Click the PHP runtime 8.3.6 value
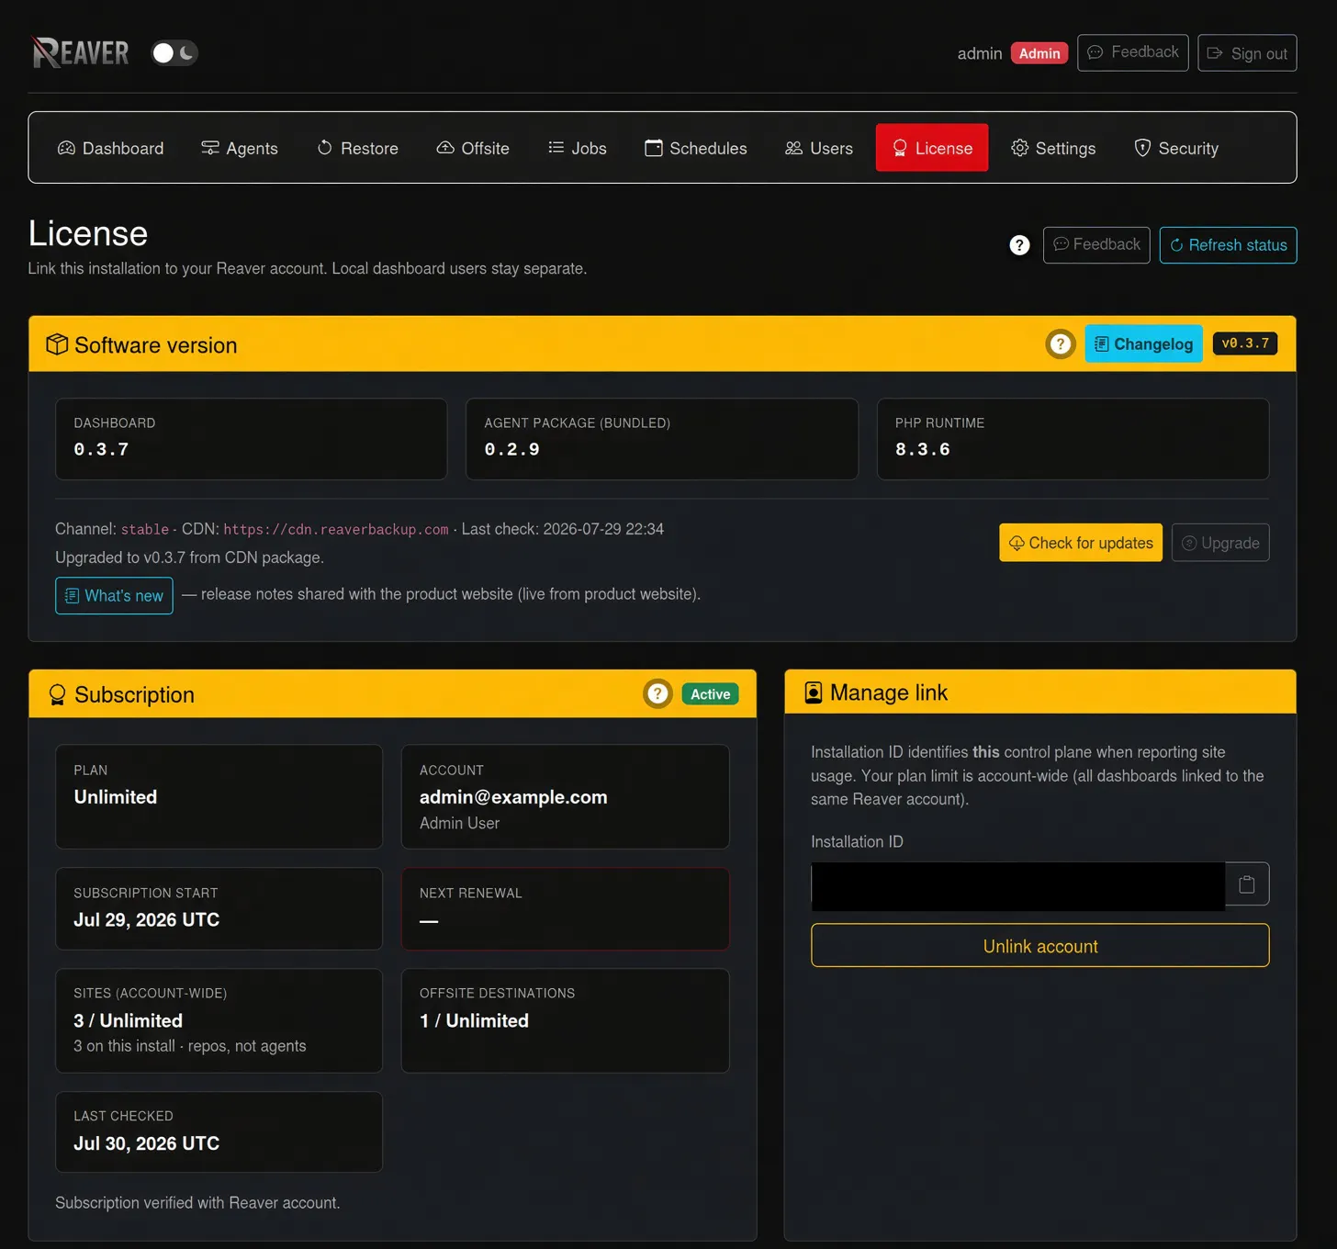Screen dimensions: 1337x1249 point(923,449)
